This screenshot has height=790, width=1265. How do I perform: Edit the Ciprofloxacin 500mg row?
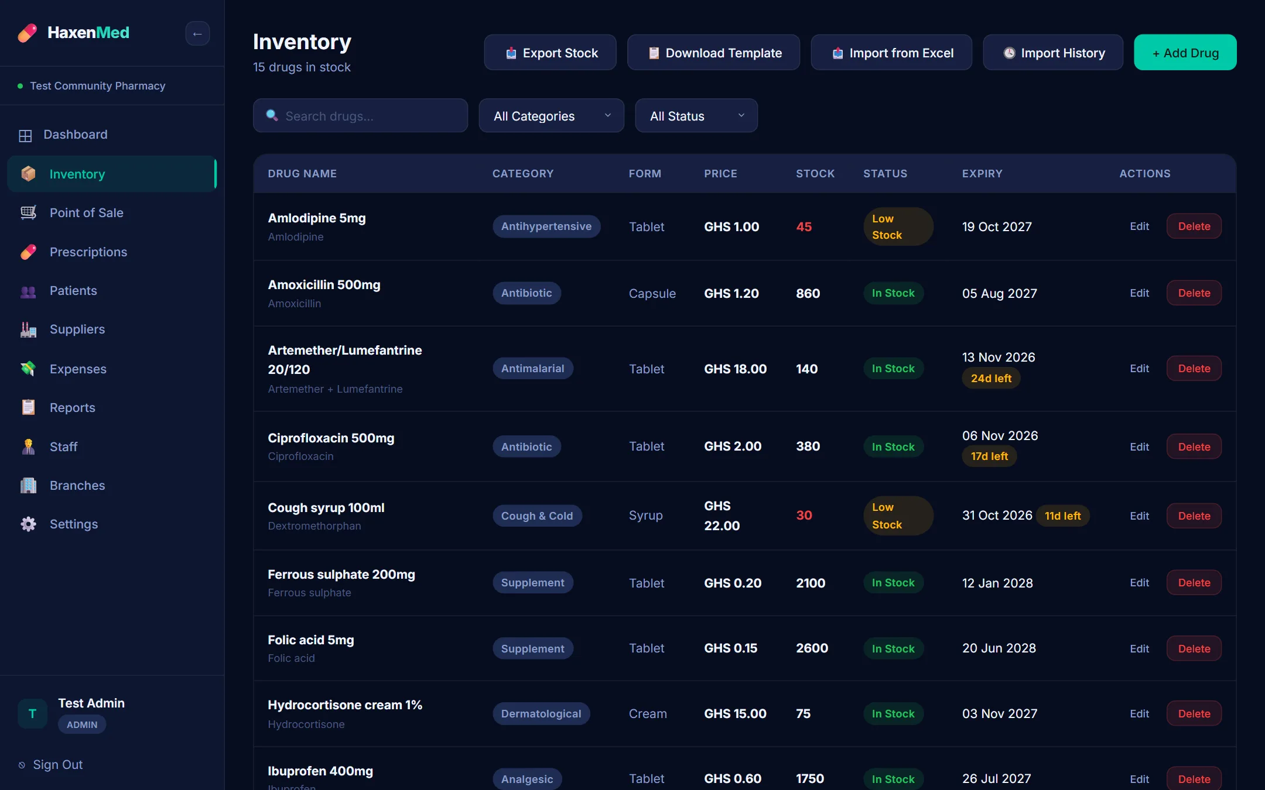[x=1139, y=446]
